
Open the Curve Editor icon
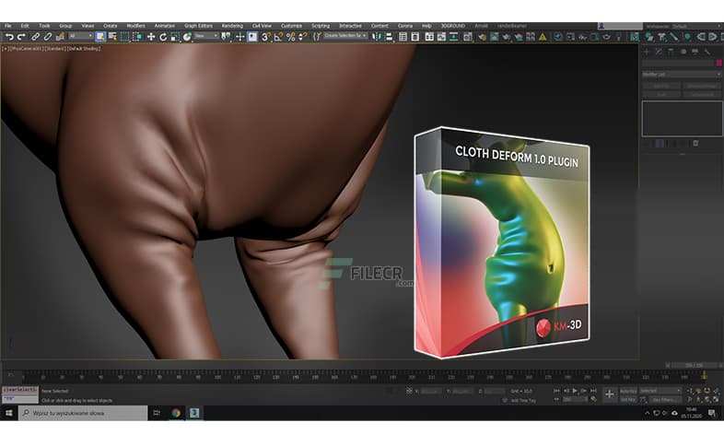pos(441,37)
